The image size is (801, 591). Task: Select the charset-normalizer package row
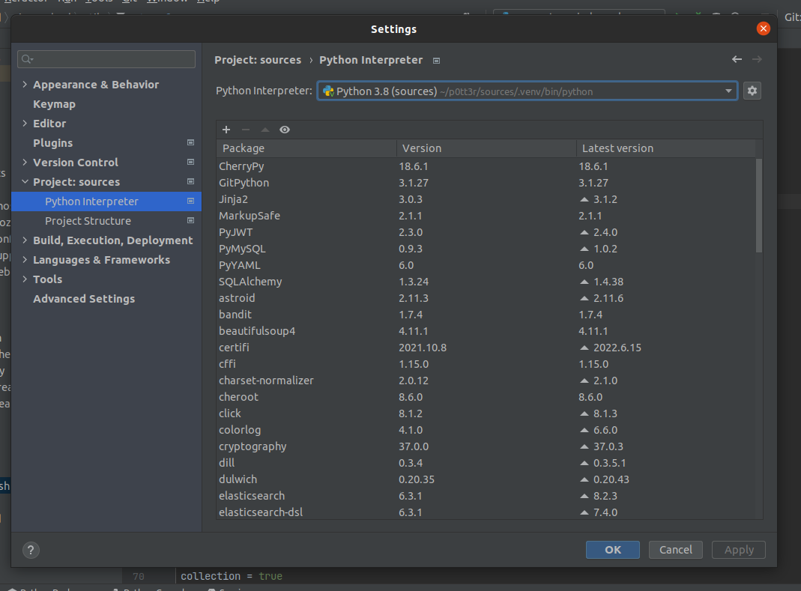click(x=486, y=381)
